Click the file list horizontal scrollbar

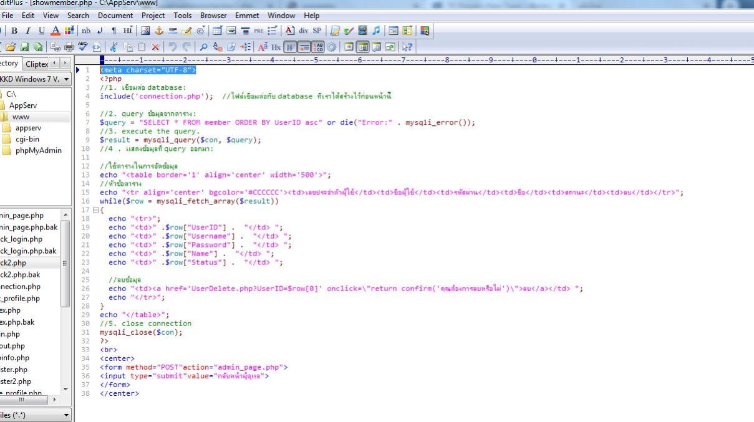click(25, 400)
